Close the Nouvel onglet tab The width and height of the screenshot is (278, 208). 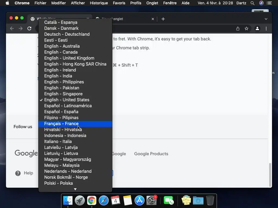pyautogui.click(x=153, y=19)
